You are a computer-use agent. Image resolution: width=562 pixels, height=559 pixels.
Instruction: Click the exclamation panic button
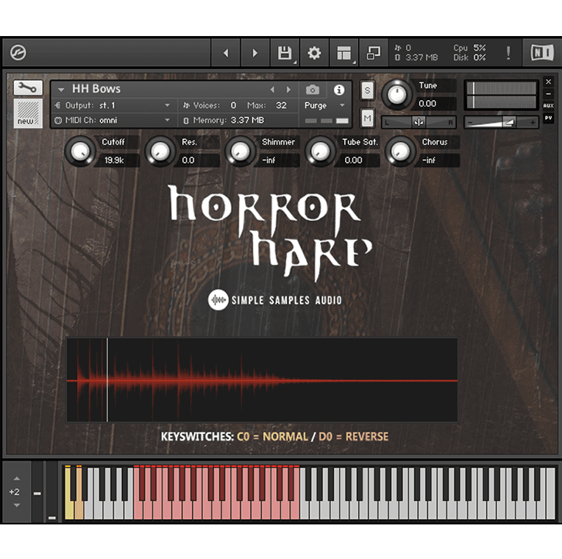tap(508, 53)
